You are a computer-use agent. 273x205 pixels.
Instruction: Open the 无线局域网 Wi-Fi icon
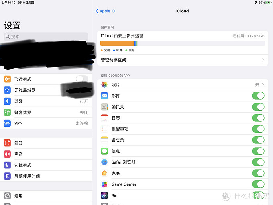click(x=7, y=90)
